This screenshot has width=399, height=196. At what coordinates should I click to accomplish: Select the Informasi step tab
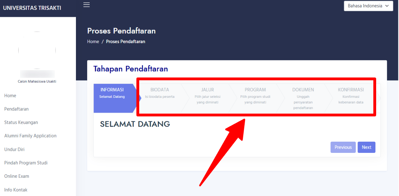coord(112,93)
